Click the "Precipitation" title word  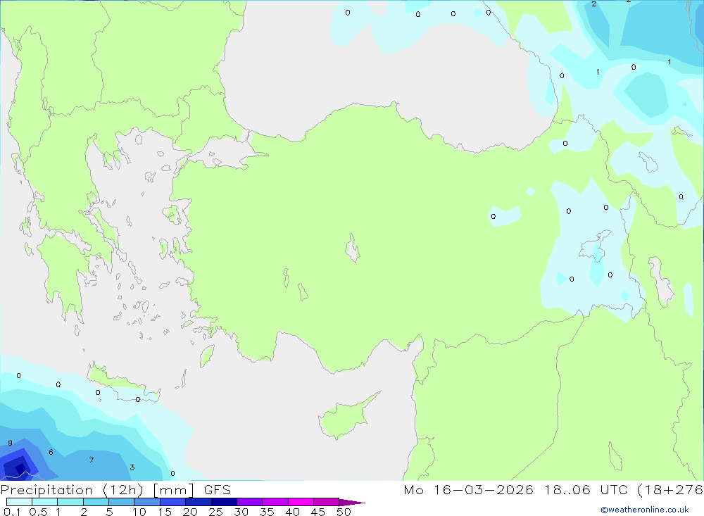point(46,490)
